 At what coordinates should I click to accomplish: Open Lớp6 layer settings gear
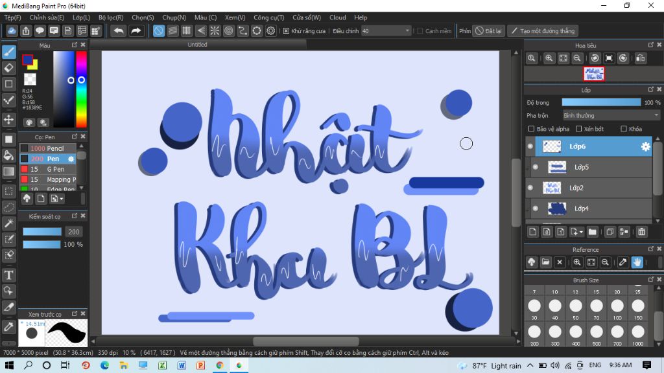click(645, 146)
